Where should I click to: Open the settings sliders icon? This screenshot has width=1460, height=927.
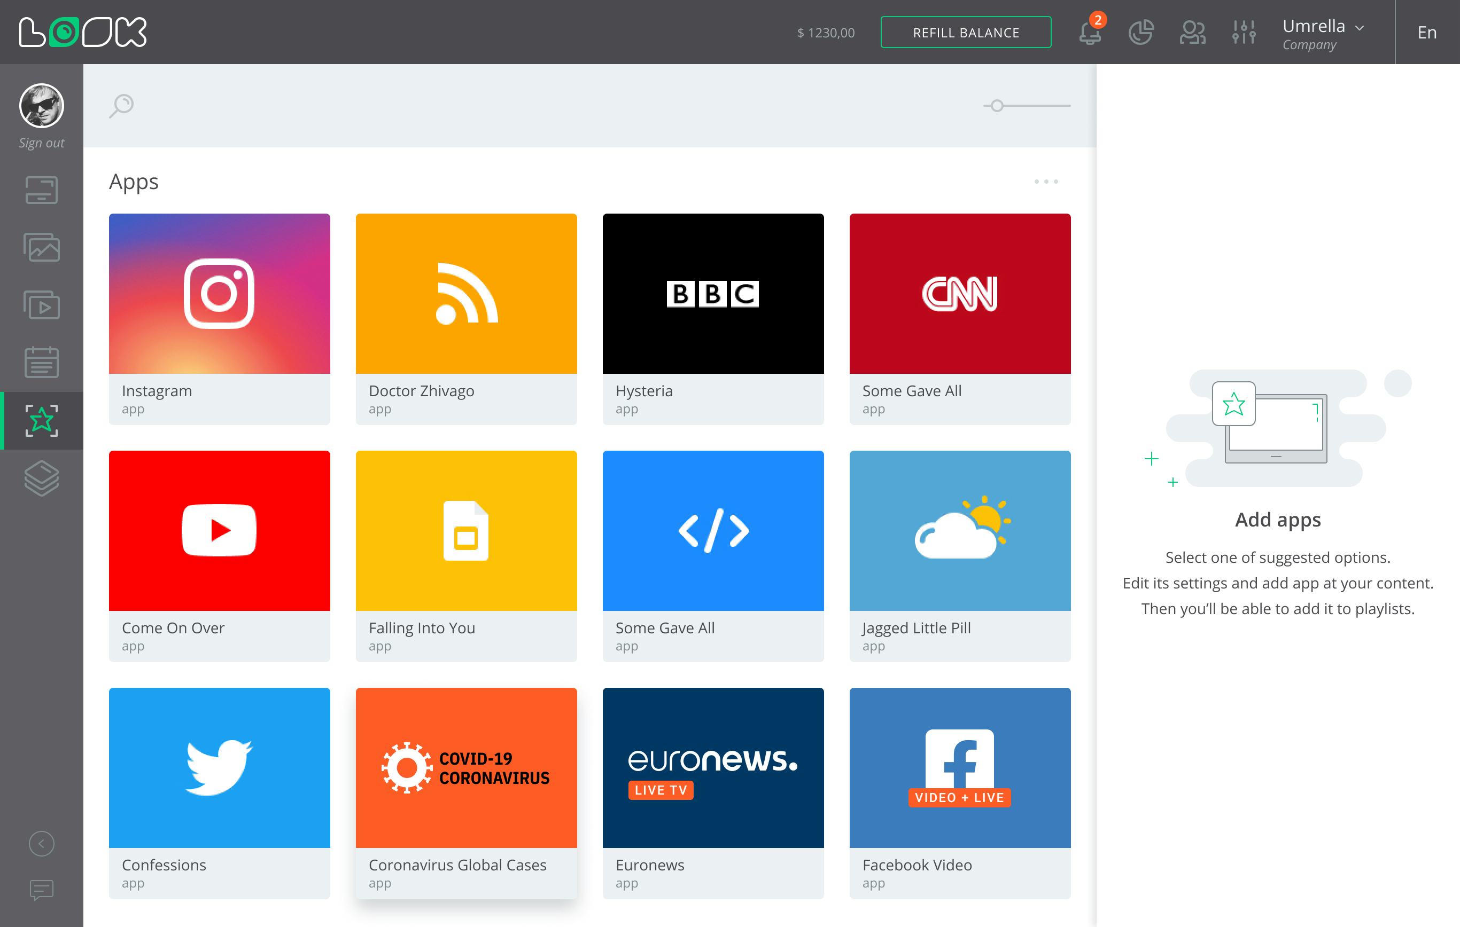coord(1244,33)
